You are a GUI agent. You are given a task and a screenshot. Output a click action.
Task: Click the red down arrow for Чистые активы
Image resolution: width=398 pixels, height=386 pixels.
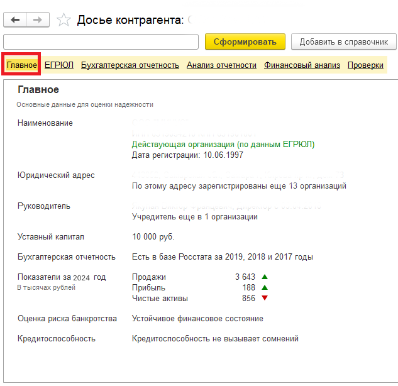(x=265, y=299)
